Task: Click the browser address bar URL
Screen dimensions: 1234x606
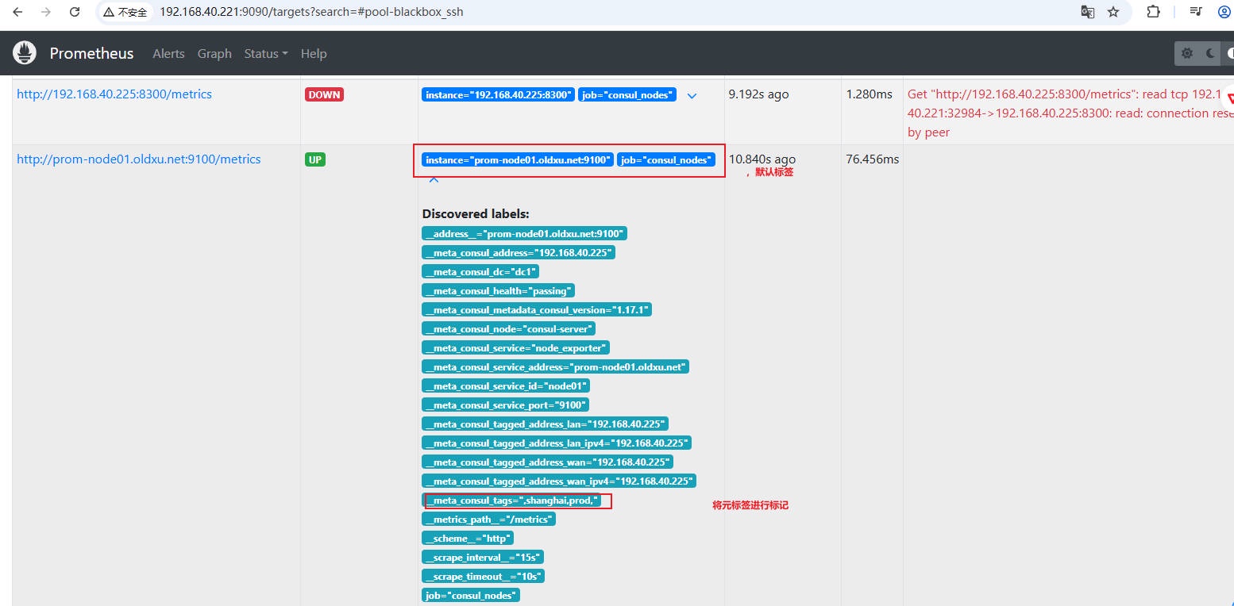Action: (x=311, y=12)
